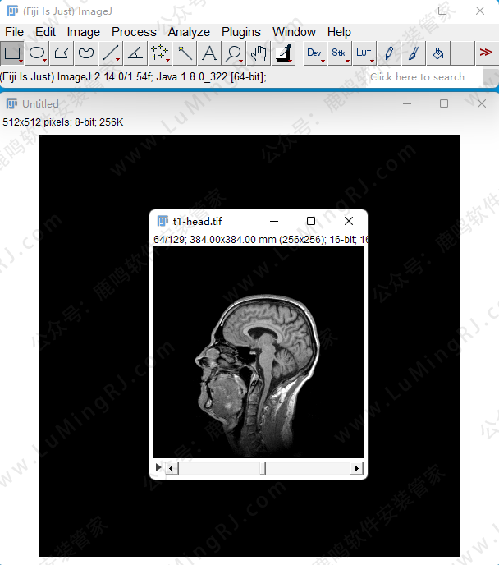
Task: Activate the Straight Line tool
Action: pyautogui.click(x=111, y=53)
